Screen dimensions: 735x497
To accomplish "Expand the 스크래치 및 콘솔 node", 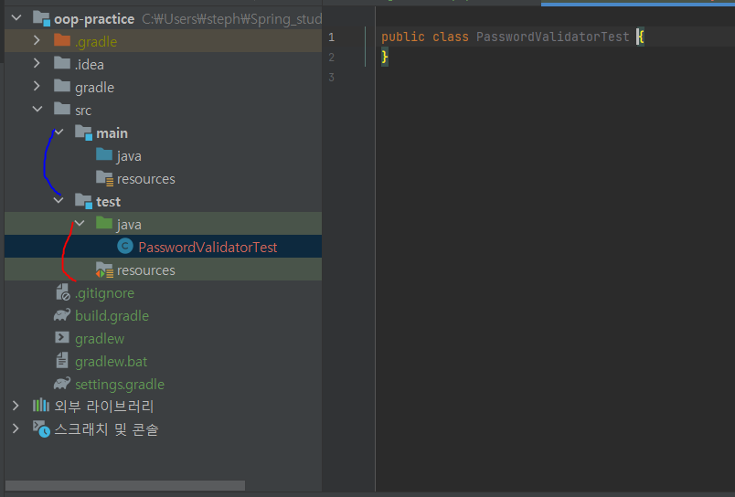I will [x=16, y=428].
